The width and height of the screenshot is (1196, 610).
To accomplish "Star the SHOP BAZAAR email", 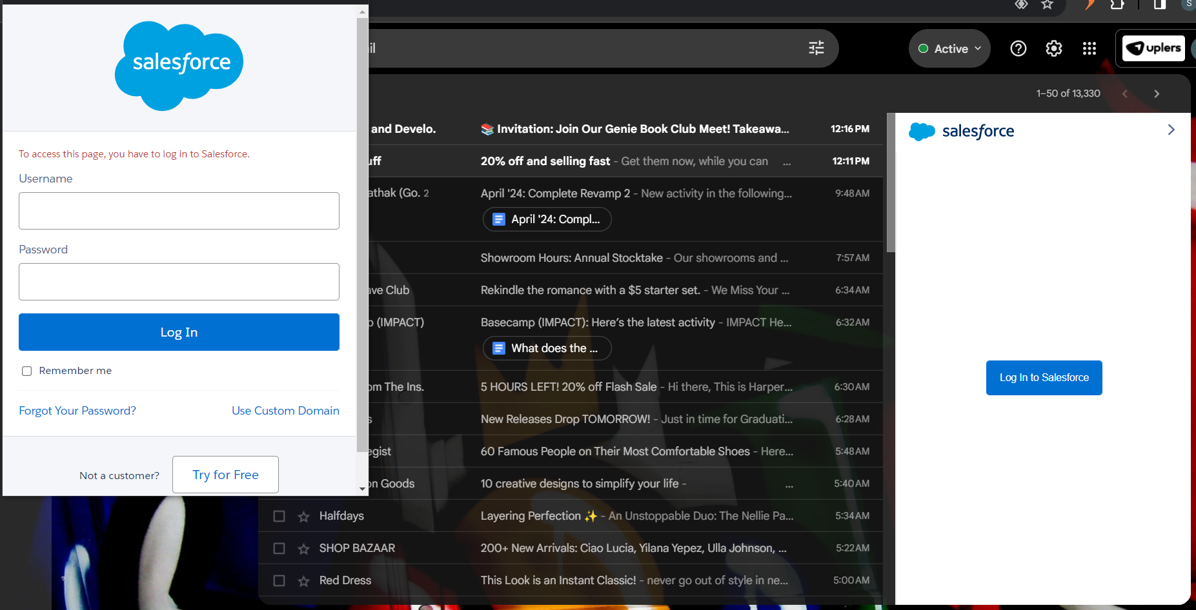I will pos(303,549).
